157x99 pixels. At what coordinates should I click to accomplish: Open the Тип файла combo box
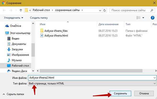[92, 84]
